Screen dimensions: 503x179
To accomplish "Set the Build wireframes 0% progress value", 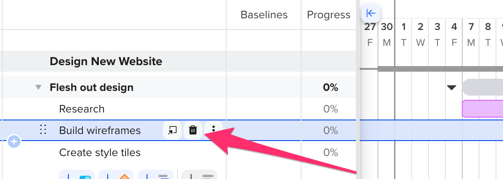I will [x=330, y=131].
